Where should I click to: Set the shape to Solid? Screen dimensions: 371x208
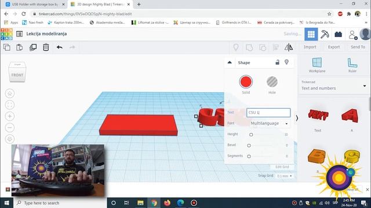pyautogui.click(x=246, y=82)
